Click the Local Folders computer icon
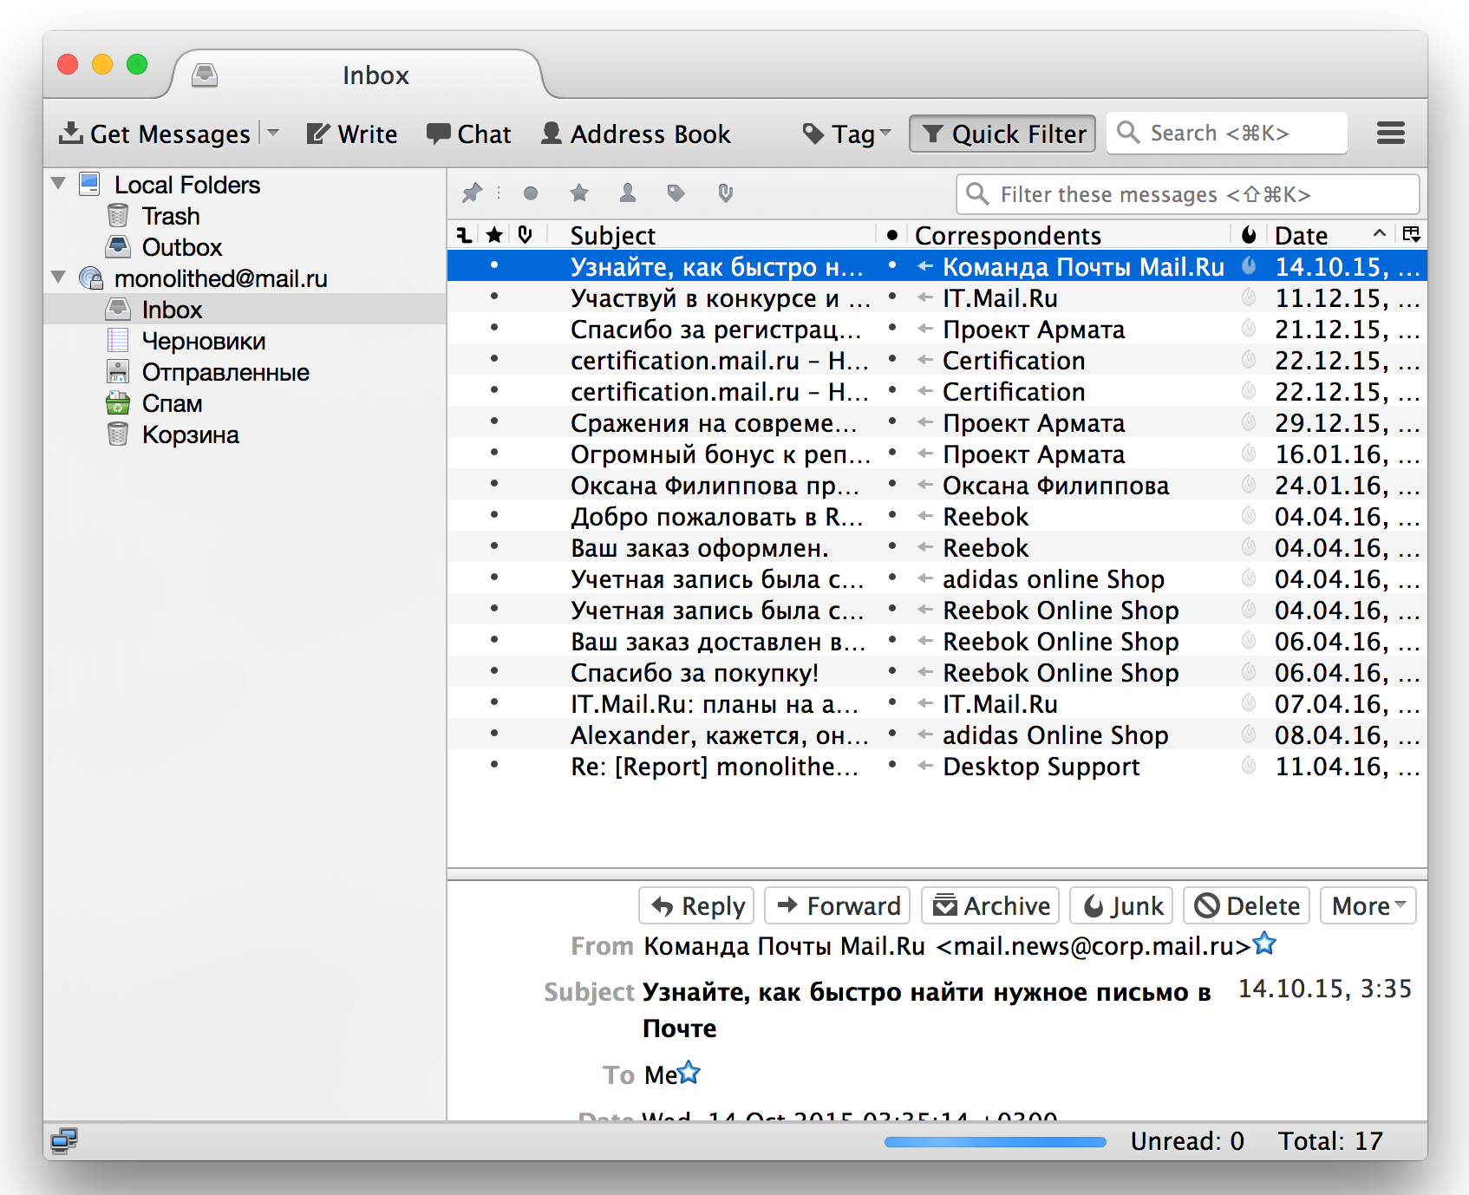Screen dimensions: 1469x1195 (89, 184)
